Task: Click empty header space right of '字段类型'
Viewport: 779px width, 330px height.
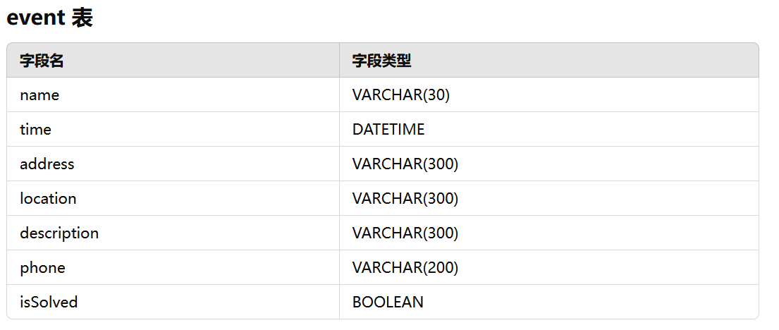Action: click(x=585, y=61)
